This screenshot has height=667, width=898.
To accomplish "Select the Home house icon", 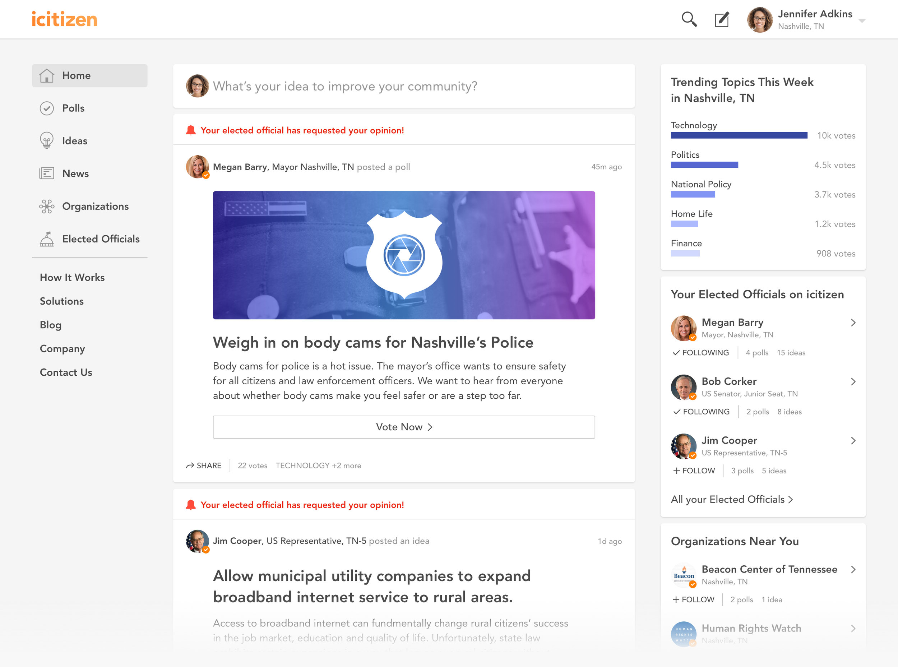I will [x=47, y=75].
